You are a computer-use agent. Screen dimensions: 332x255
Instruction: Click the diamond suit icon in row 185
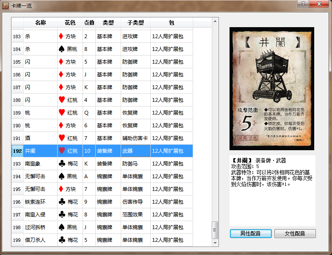(x=61, y=62)
